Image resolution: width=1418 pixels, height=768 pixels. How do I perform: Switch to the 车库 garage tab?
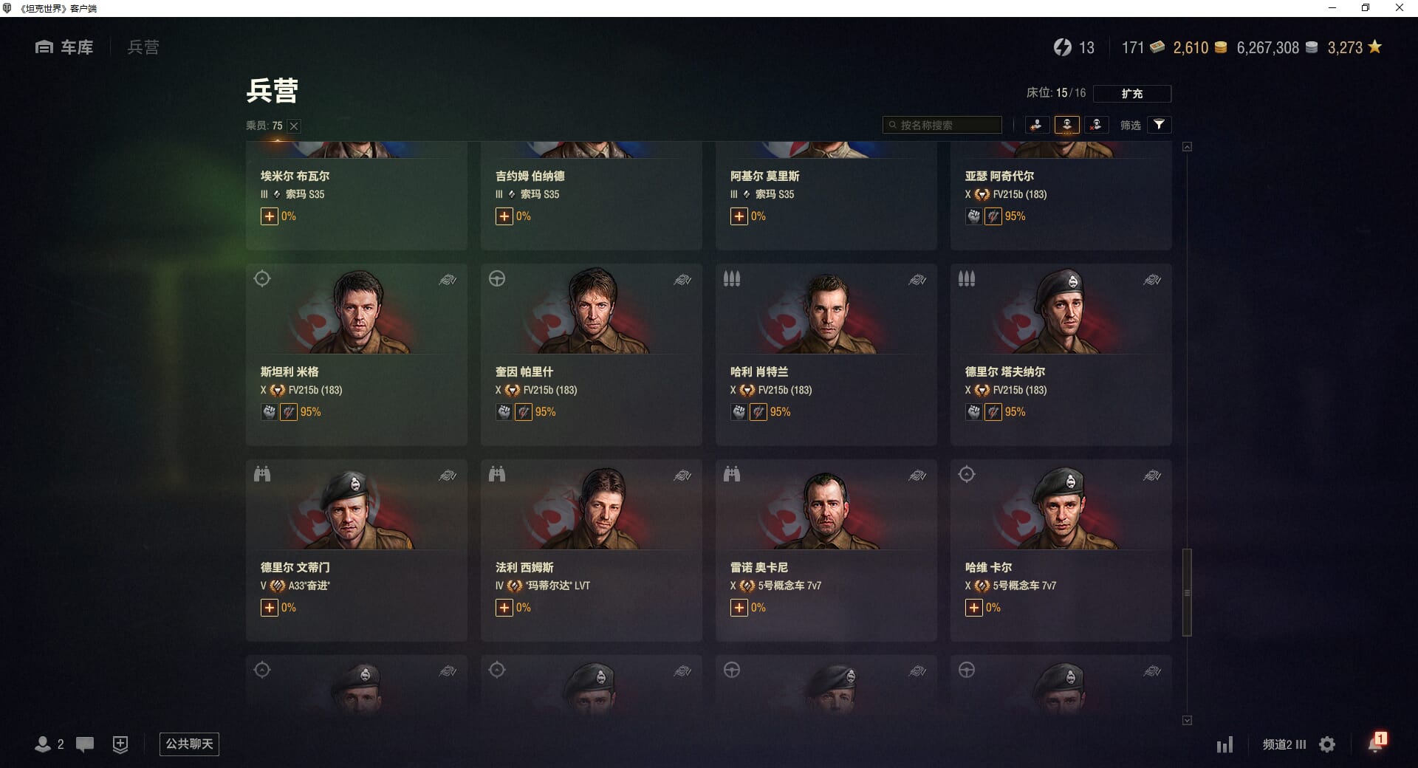[64, 47]
